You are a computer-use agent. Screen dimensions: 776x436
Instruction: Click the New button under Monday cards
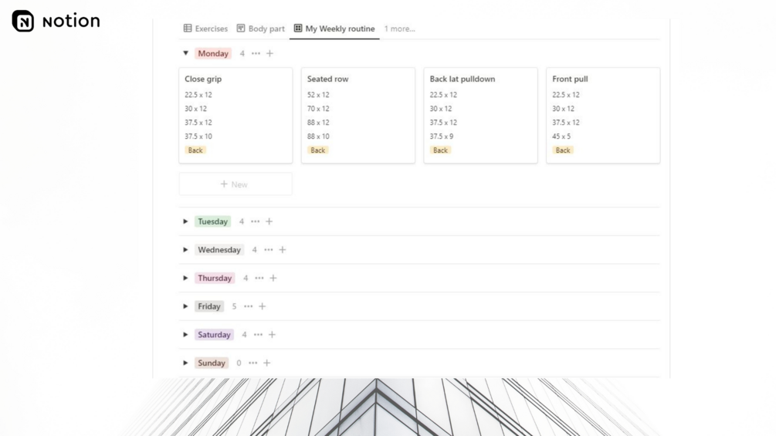(235, 184)
